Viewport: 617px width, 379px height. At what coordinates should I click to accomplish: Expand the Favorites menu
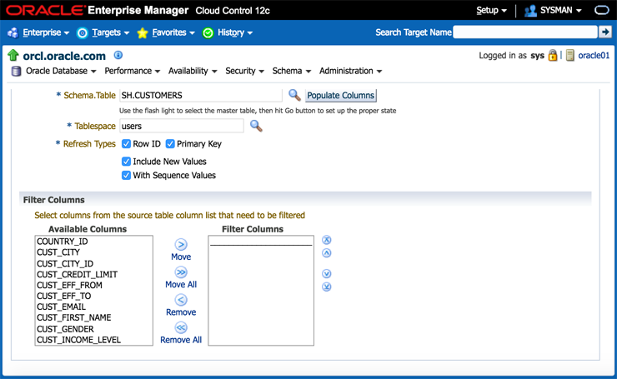[x=173, y=32]
